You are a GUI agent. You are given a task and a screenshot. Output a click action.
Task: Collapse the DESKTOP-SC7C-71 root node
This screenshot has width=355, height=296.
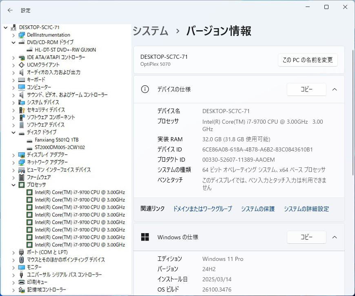pos(6,27)
